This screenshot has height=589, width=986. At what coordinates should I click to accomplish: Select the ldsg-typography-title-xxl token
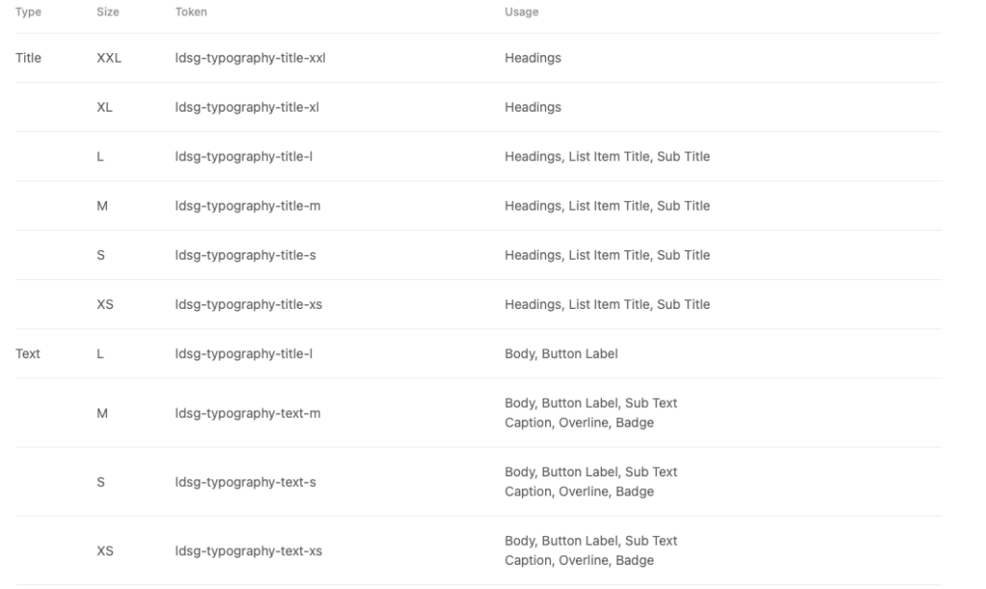[250, 59]
